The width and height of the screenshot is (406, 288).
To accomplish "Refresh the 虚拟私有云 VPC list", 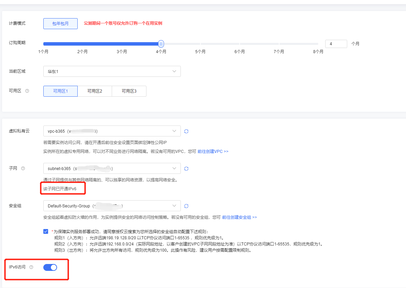I will [186, 131].
